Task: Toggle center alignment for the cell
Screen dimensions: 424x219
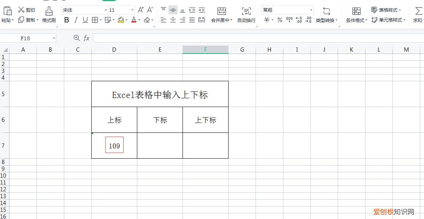Action: click(173, 20)
